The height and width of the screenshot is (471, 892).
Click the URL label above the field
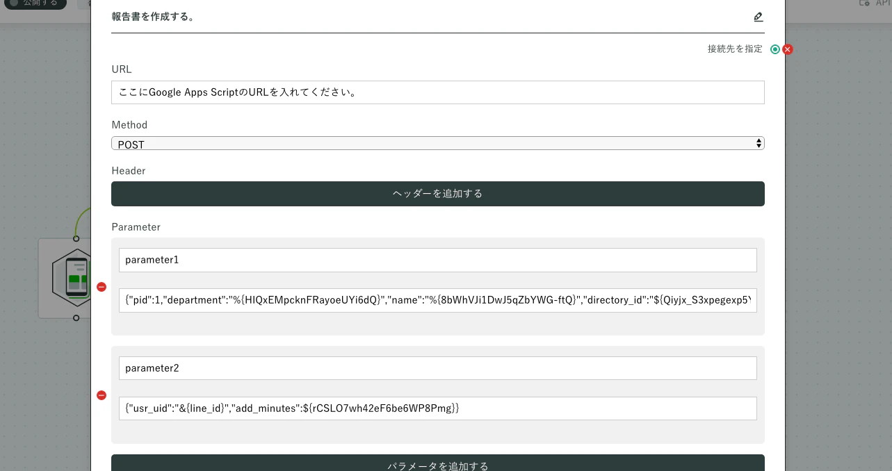(122, 69)
